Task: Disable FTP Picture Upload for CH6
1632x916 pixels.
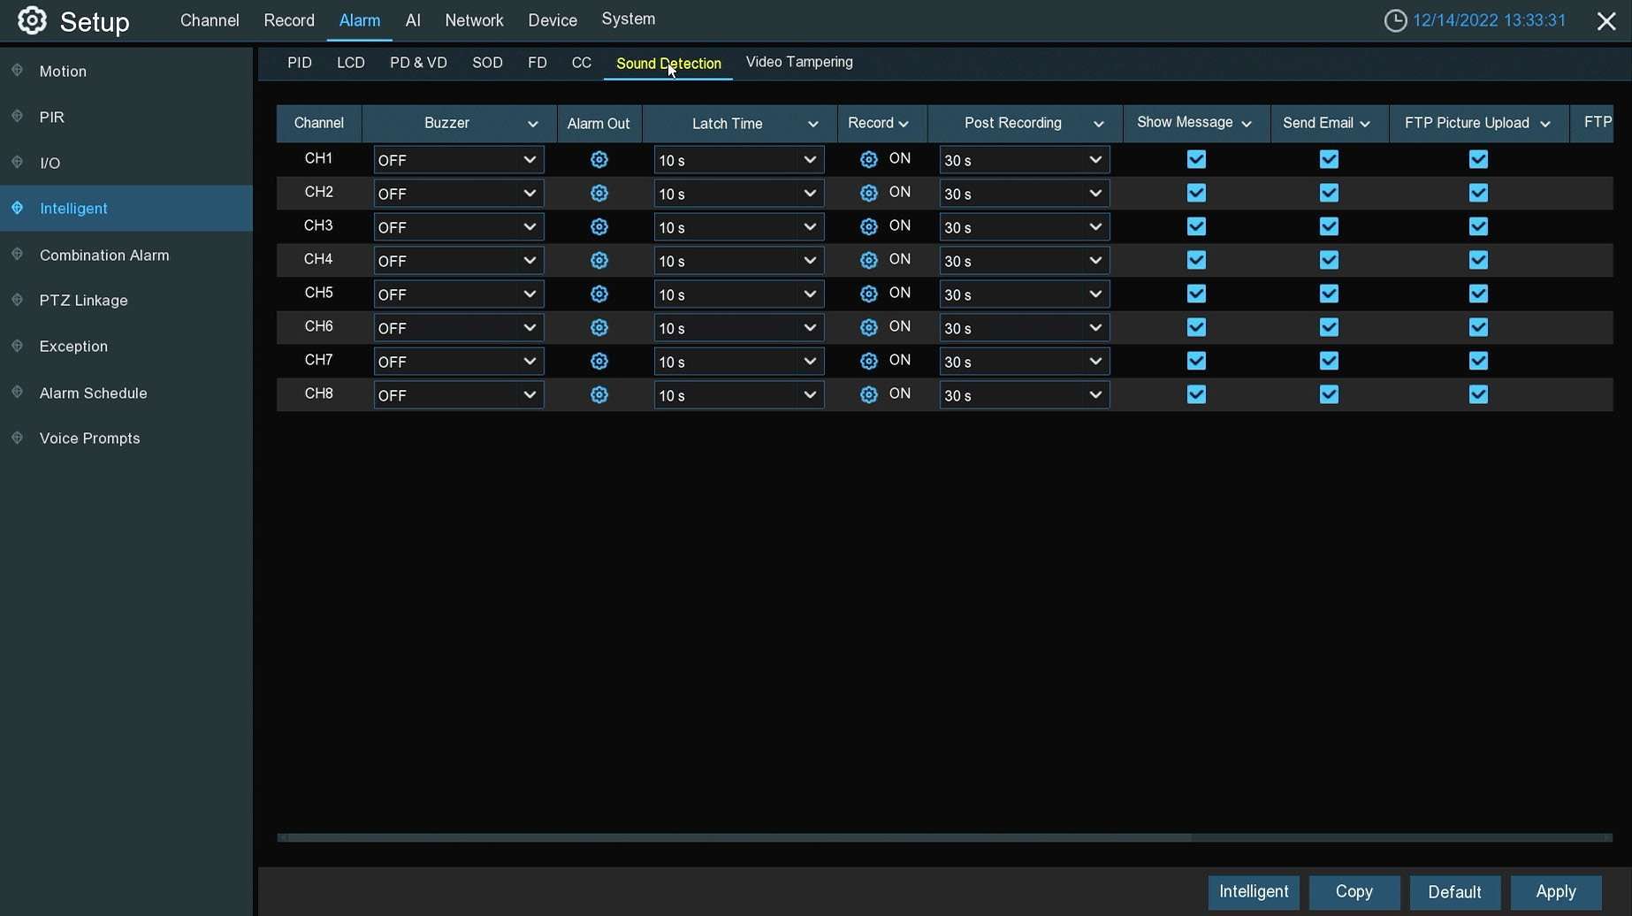Action: [1477, 328]
